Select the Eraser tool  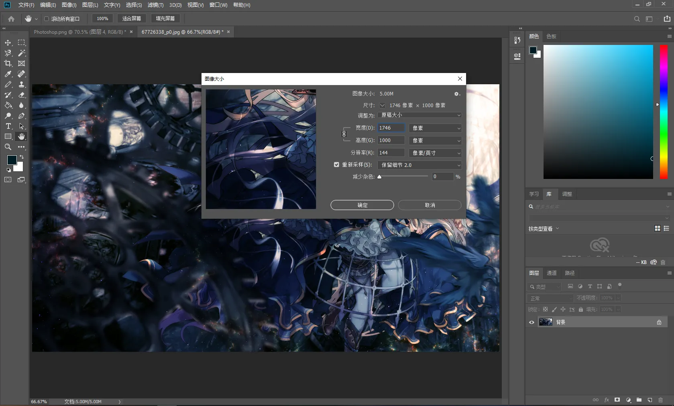(22, 95)
